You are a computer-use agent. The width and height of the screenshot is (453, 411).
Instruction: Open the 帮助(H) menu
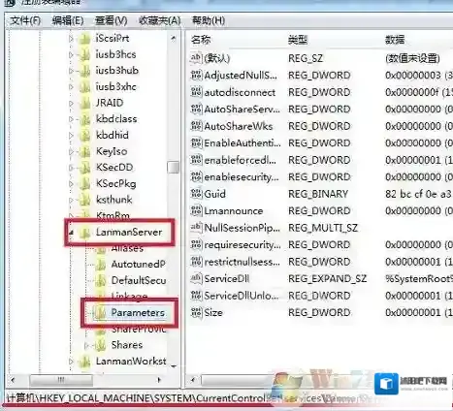pos(209,21)
